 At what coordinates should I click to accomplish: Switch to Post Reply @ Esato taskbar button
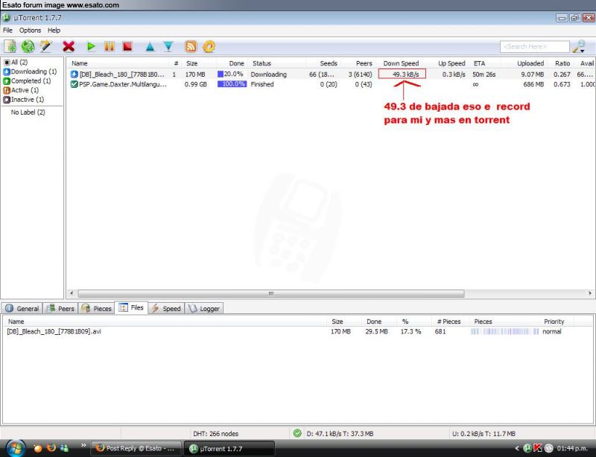136,448
